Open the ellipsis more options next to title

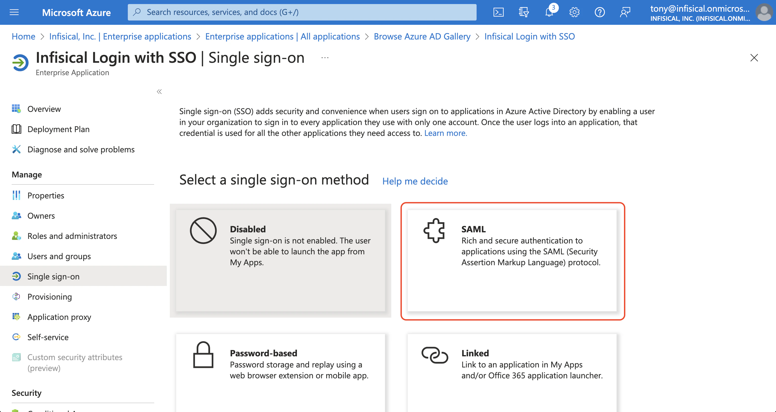[x=325, y=57]
